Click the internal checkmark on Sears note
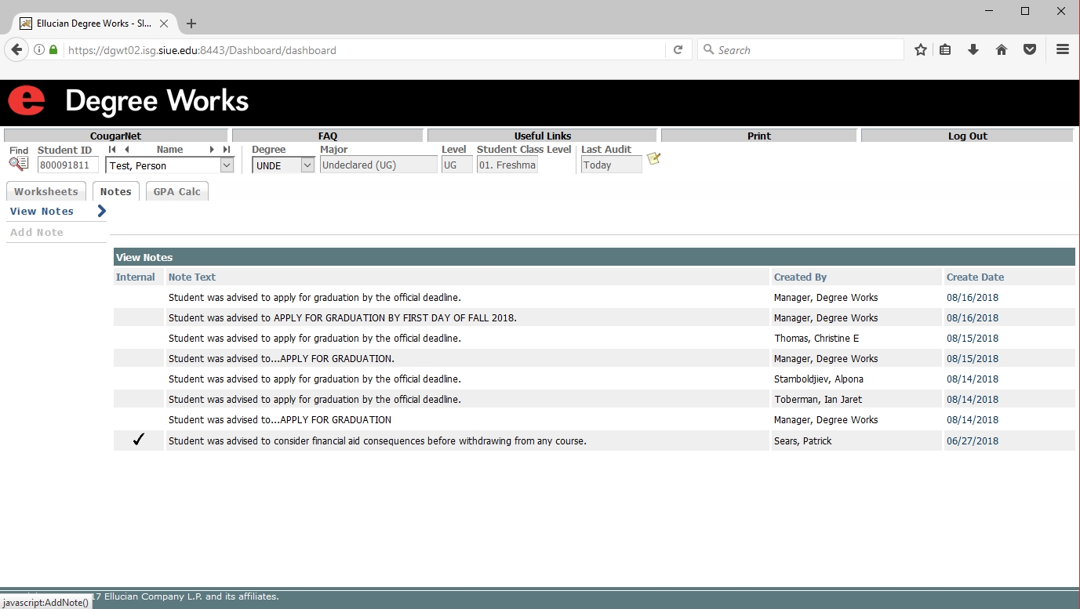1080x609 pixels. (139, 440)
